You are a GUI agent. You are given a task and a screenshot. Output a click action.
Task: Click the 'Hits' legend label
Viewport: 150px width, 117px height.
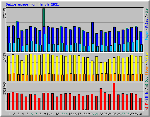point(147,12)
